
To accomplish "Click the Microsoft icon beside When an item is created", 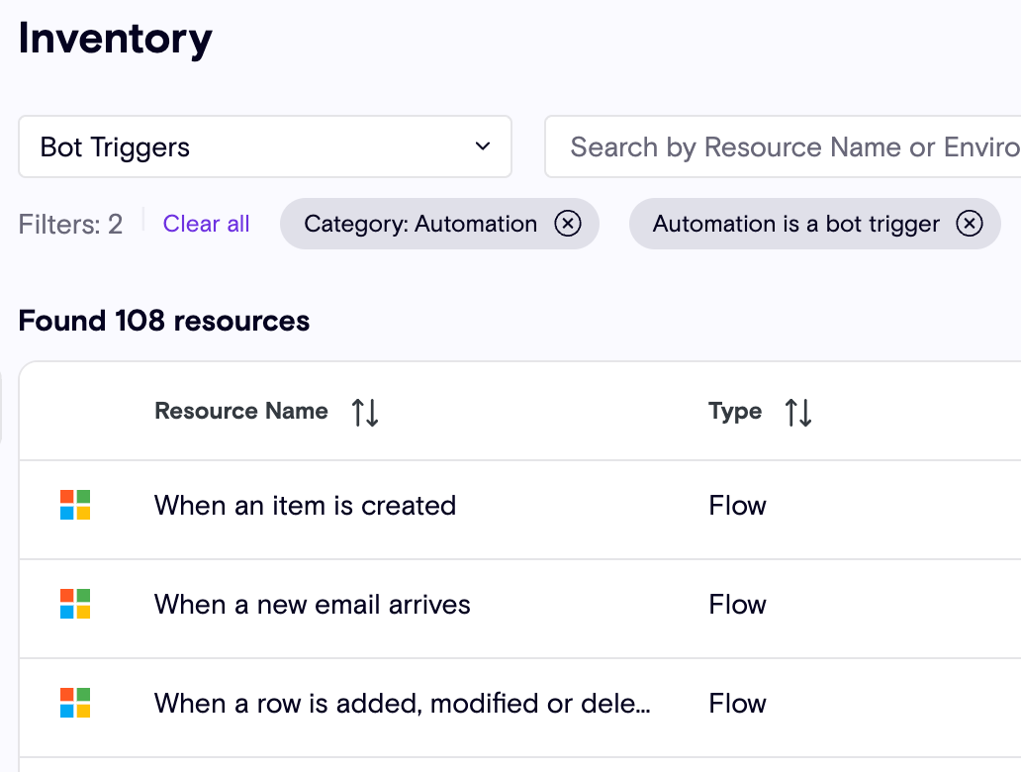I will (74, 505).
